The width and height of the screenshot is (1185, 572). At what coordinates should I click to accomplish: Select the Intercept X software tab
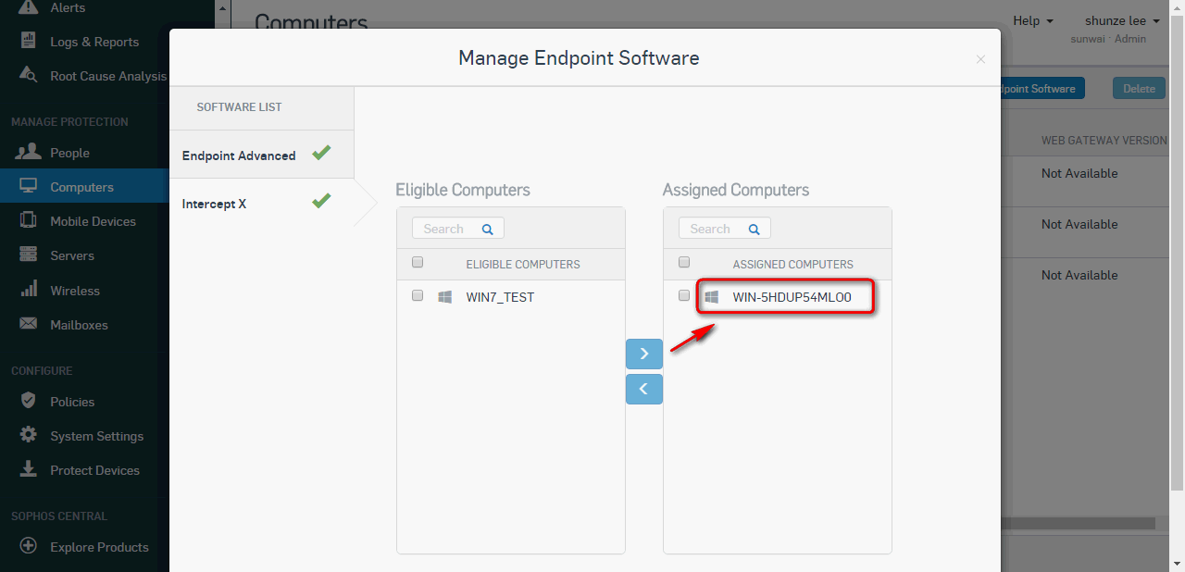(261, 203)
